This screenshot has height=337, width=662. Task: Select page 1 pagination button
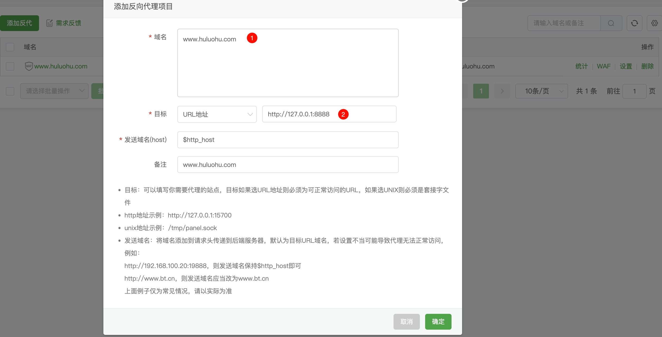481,91
